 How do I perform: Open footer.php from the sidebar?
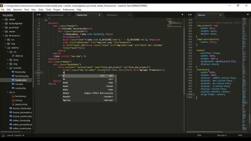(x=20, y=72)
